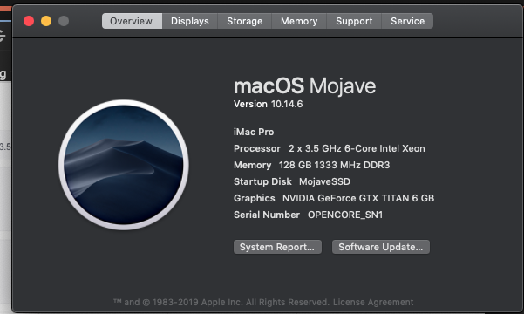
Task: Click the 3.5 GHz Intel Xeon processor line
Action: pos(330,148)
